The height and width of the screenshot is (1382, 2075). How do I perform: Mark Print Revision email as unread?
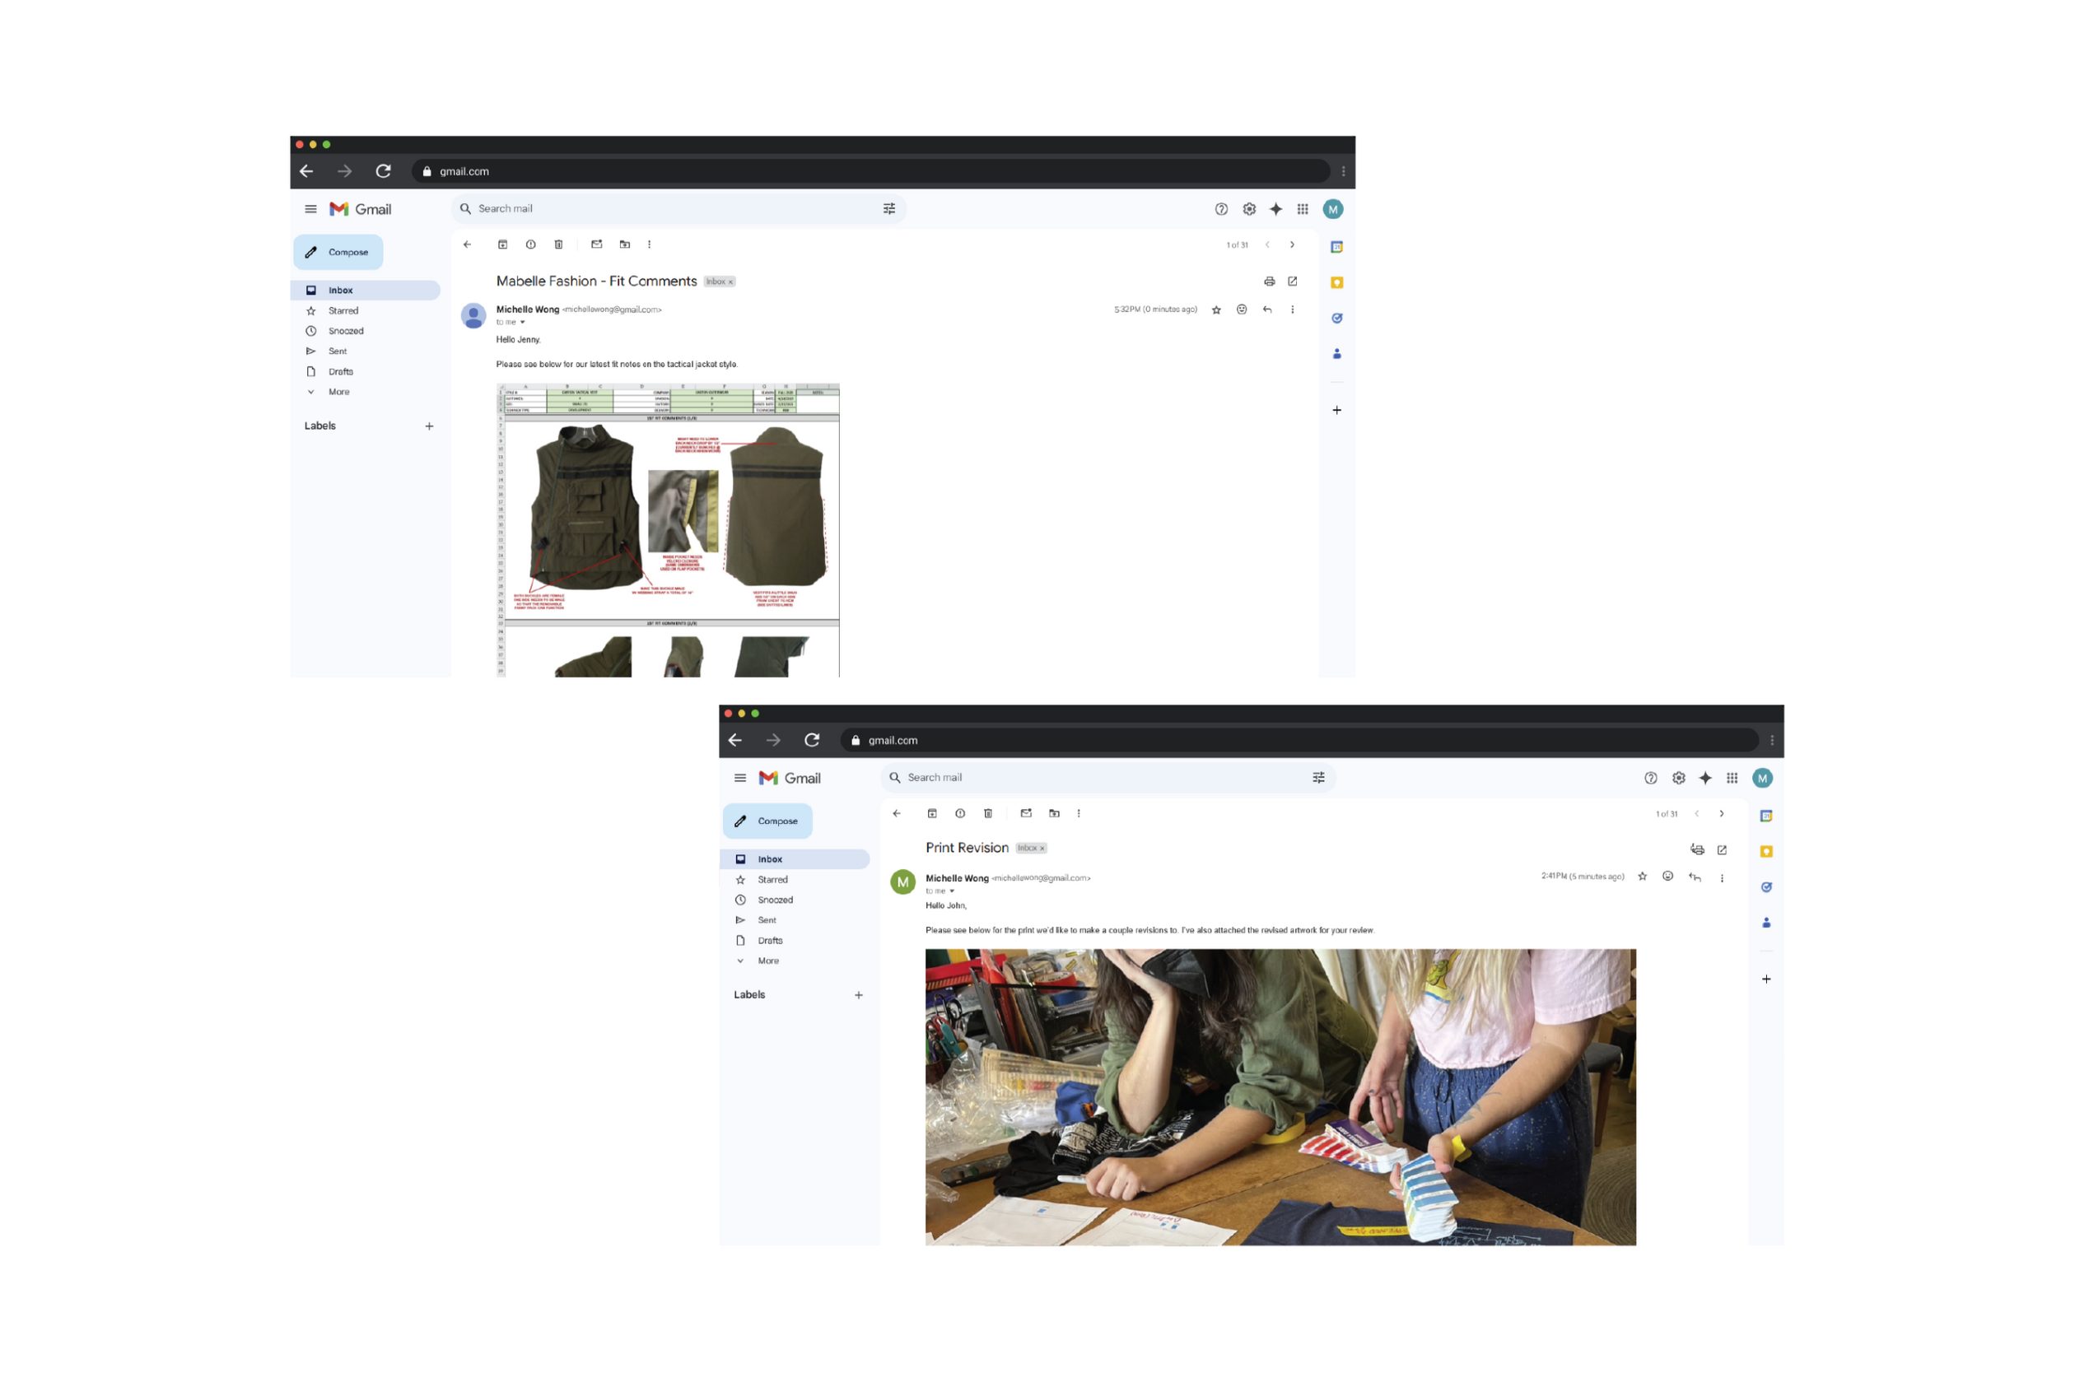click(1026, 813)
